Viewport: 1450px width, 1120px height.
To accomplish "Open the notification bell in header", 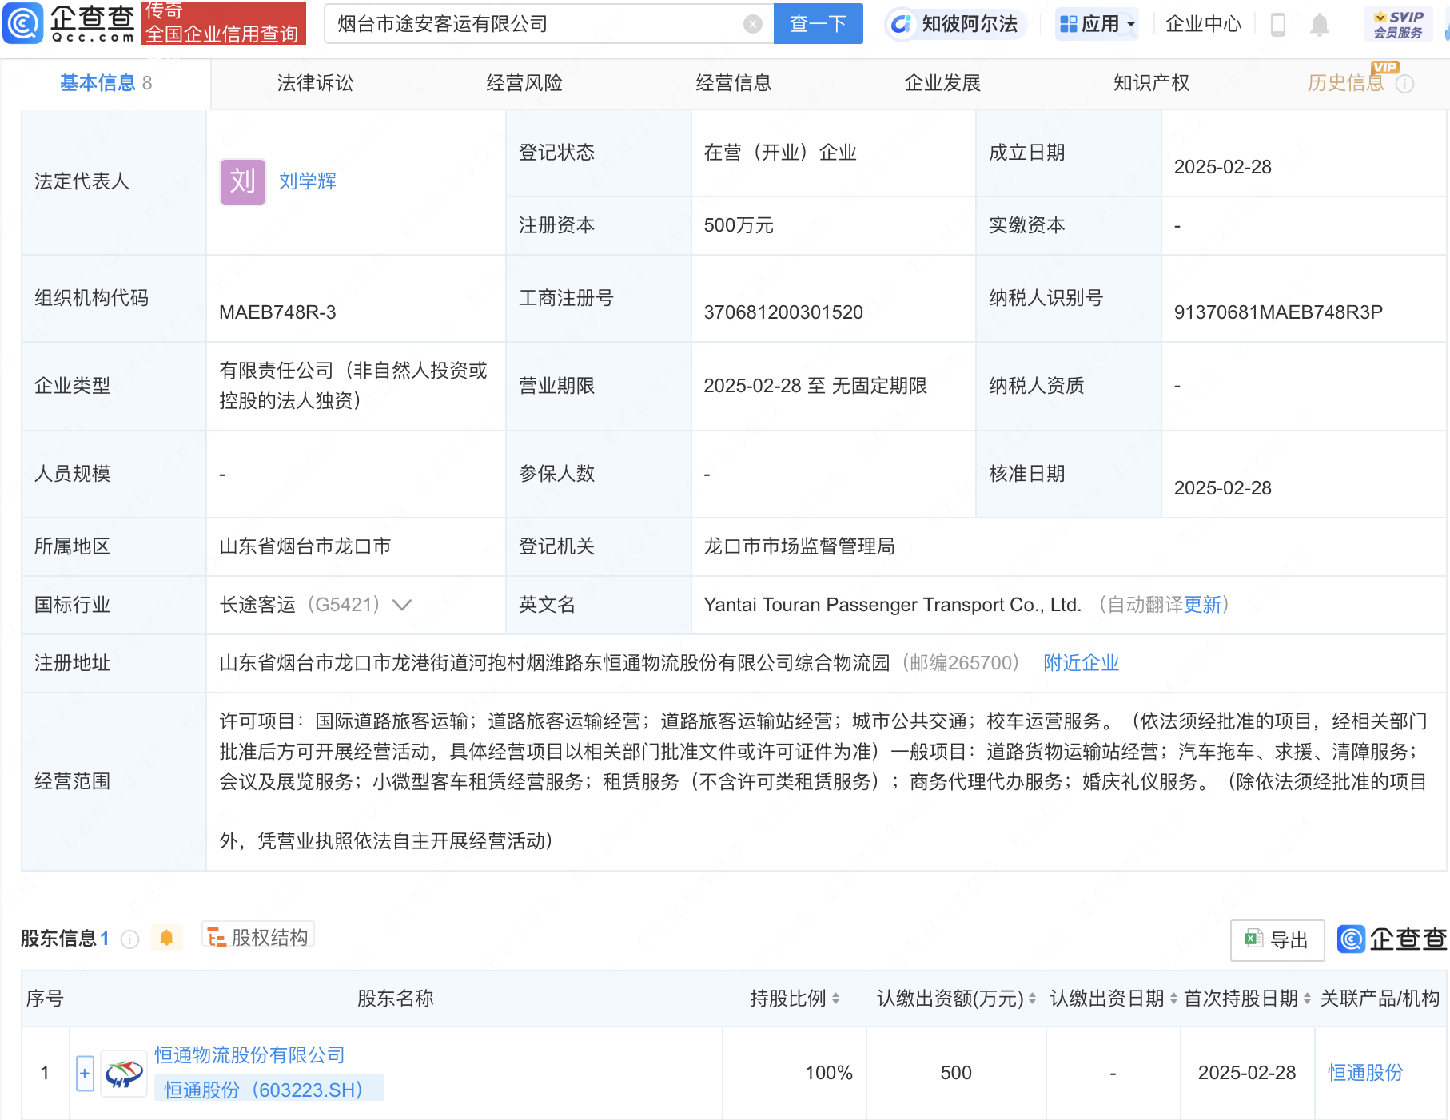I will click(x=1319, y=25).
